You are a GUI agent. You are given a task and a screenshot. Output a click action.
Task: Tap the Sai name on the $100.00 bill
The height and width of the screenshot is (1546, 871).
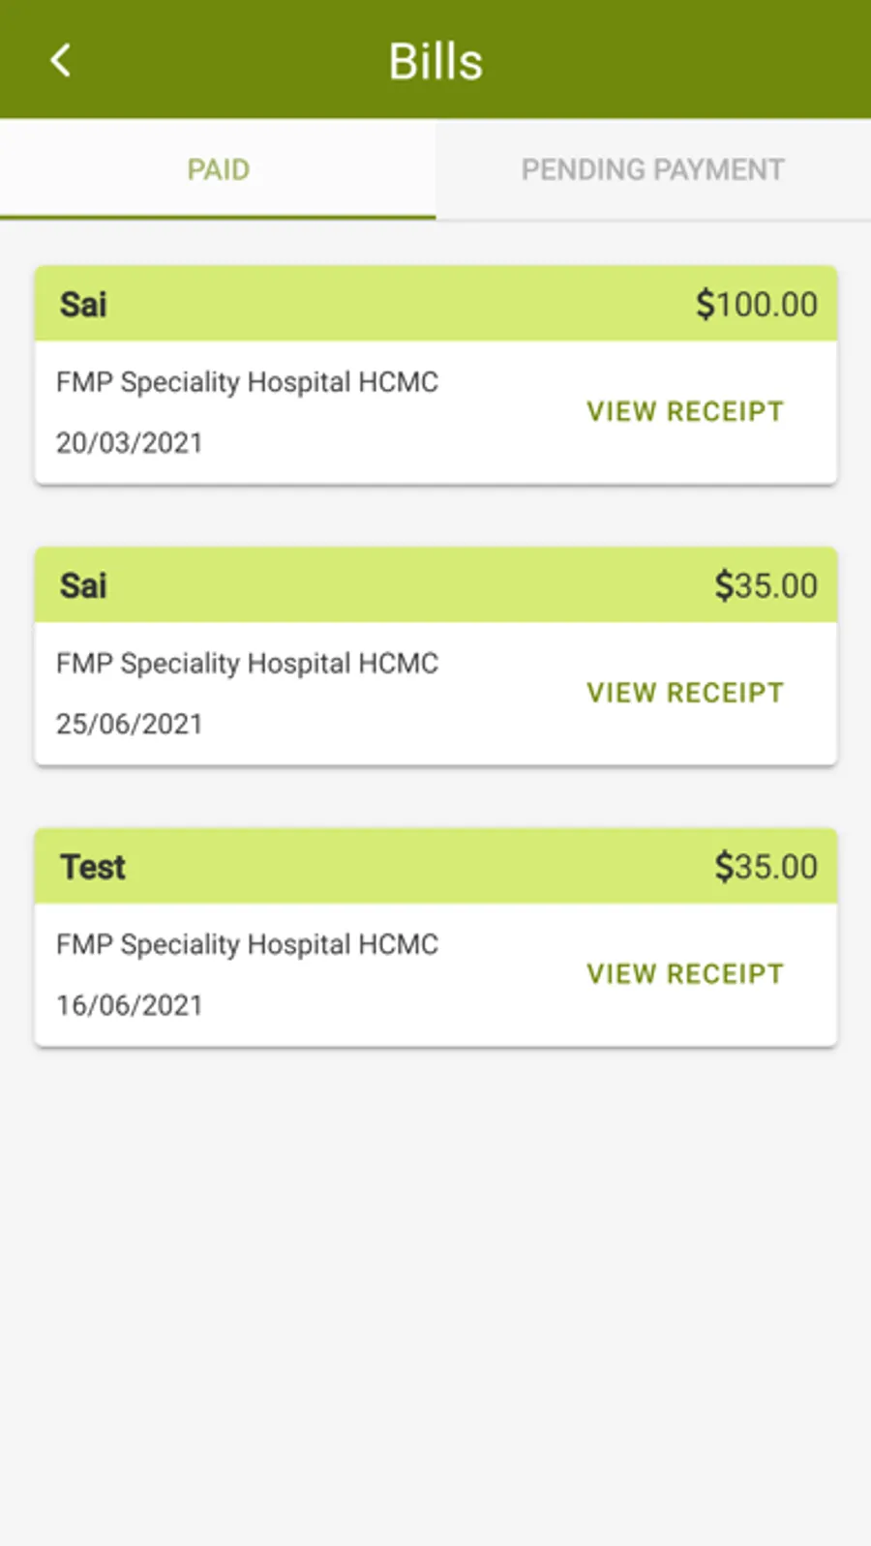tap(83, 305)
